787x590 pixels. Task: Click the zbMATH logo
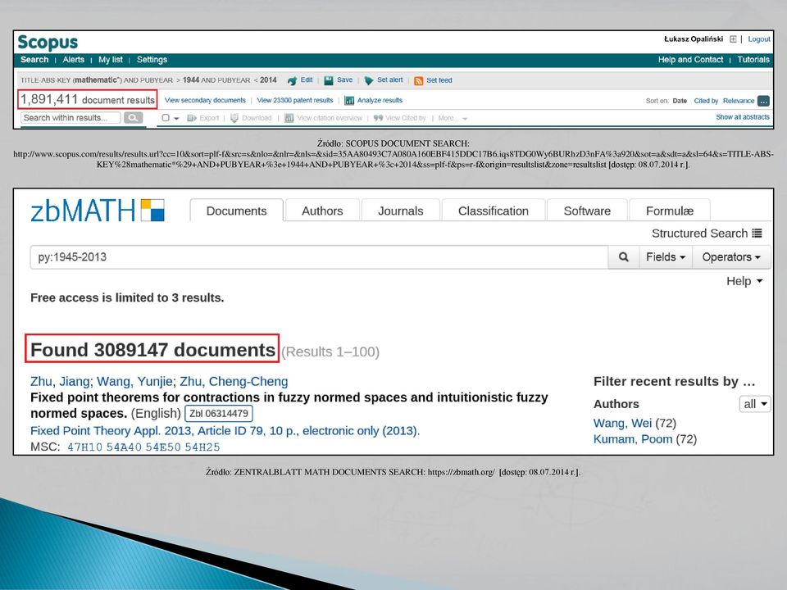(98, 211)
